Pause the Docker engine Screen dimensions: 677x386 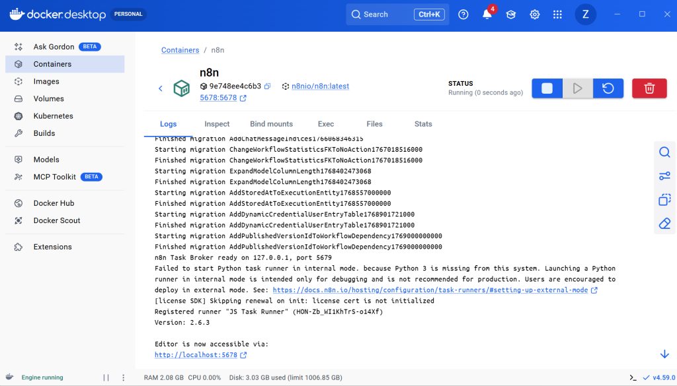coord(106,377)
